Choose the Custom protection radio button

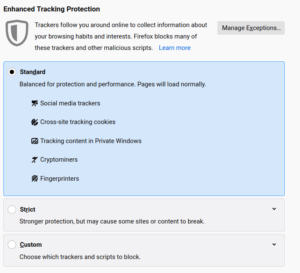tap(12, 245)
